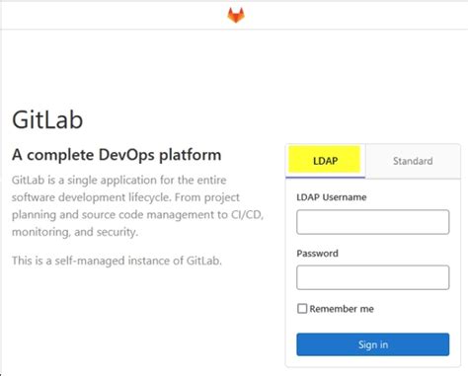Click the large GitLab heading

click(47, 119)
